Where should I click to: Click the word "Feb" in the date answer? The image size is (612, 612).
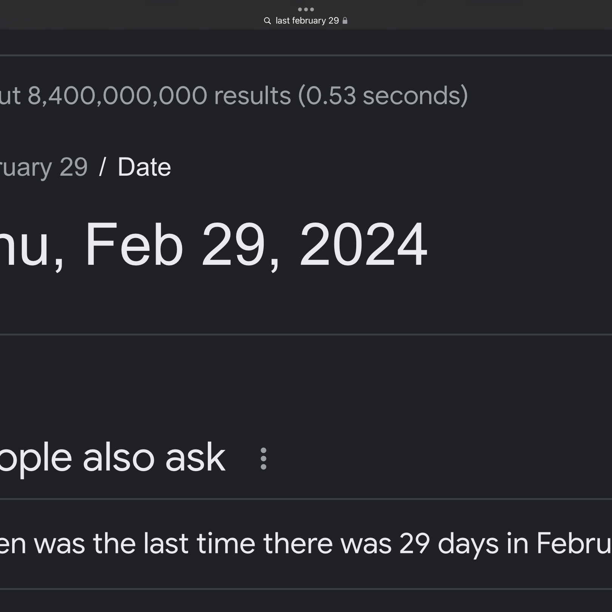click(x=134, y=244)
